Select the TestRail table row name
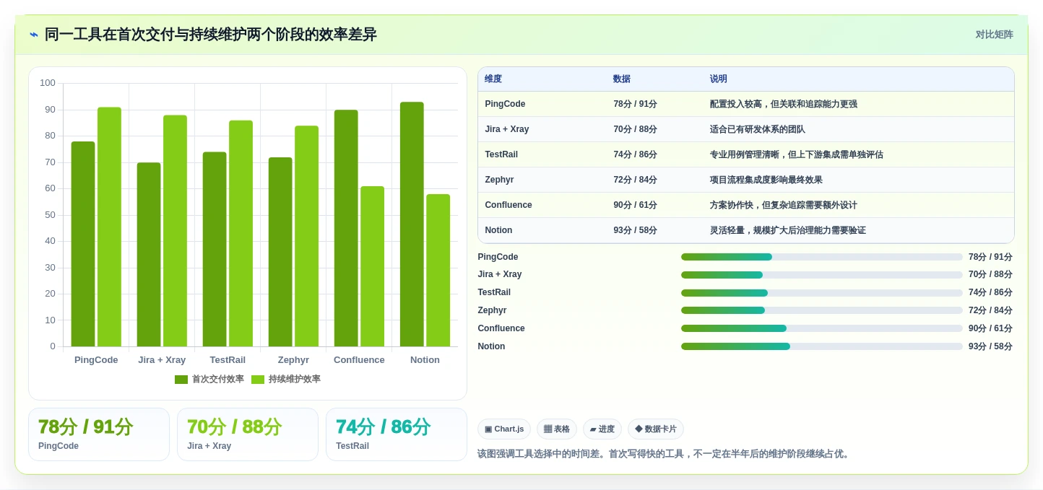The width and height of the screenshot is (1043, 490). pyautogui.click(x=501, y=154)
